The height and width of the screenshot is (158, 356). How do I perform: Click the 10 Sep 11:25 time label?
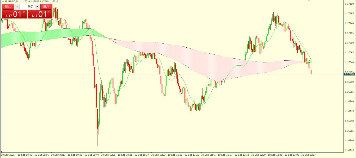pos(192,155)
